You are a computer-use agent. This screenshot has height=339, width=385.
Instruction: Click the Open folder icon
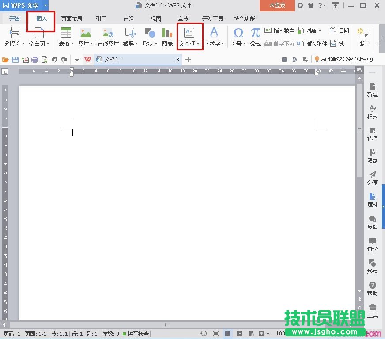[5, 60]
